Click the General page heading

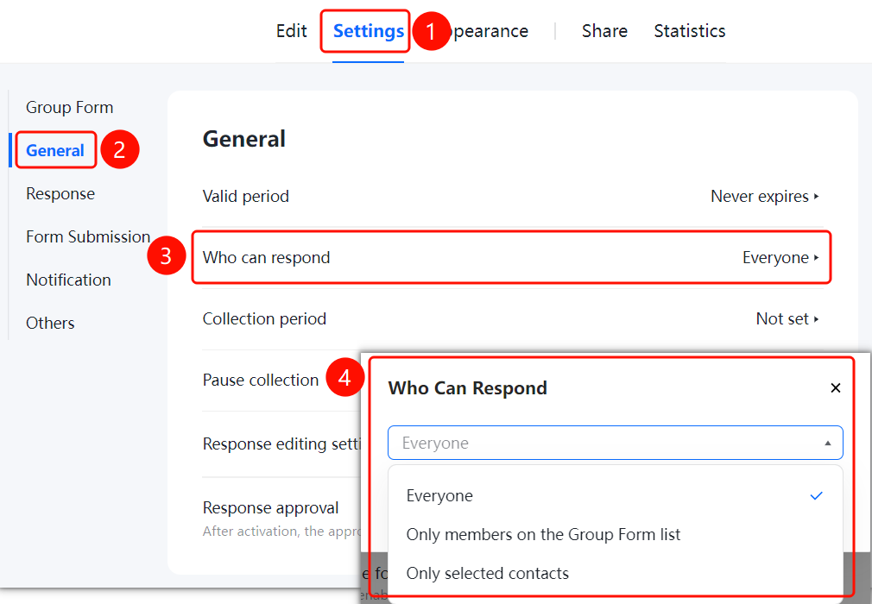(x=244, y=139)
